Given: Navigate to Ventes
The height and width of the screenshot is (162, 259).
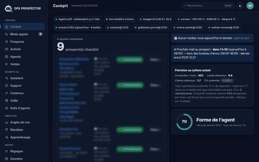Looking at the screenshot, I should (x=24, y=64).
